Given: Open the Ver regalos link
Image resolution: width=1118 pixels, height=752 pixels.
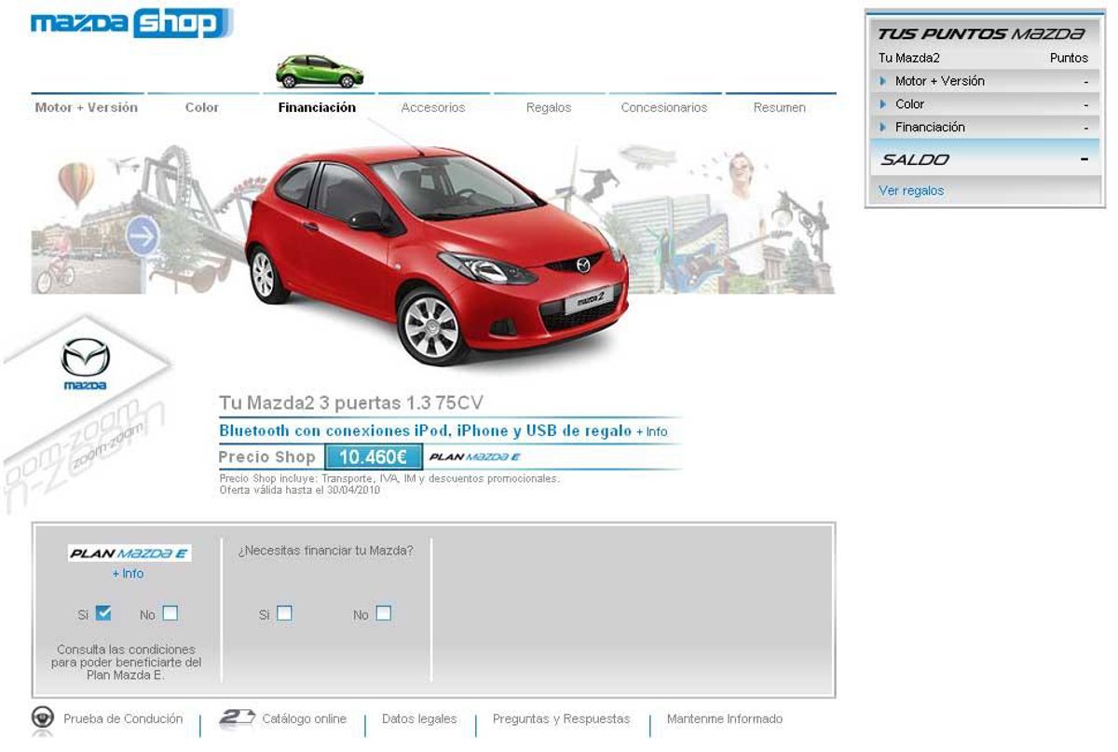Looking at the screenshot, I should 910,191.
